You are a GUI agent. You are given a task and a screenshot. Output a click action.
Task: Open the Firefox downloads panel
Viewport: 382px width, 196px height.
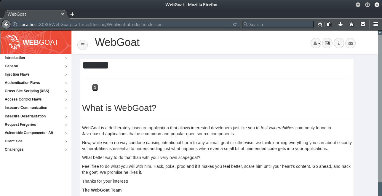341,24
